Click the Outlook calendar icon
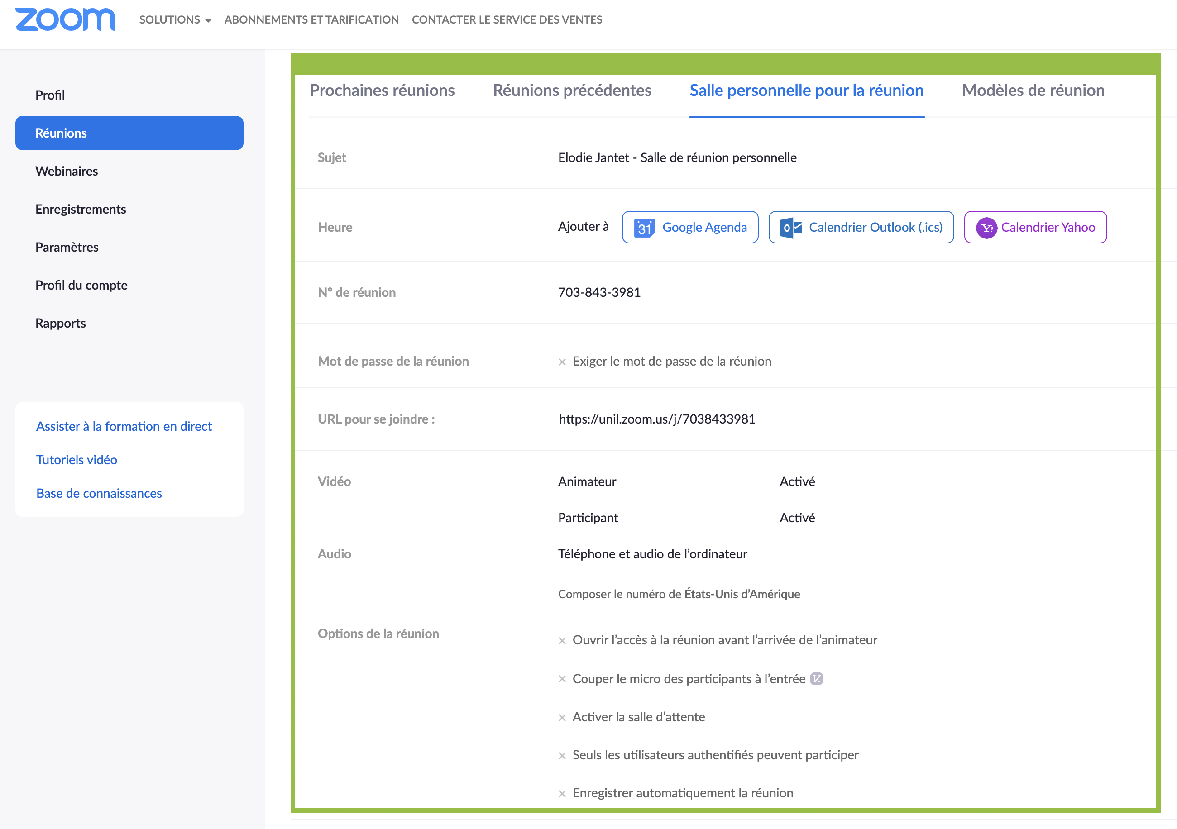The image size is (1177, 829). tap(790, 228)
